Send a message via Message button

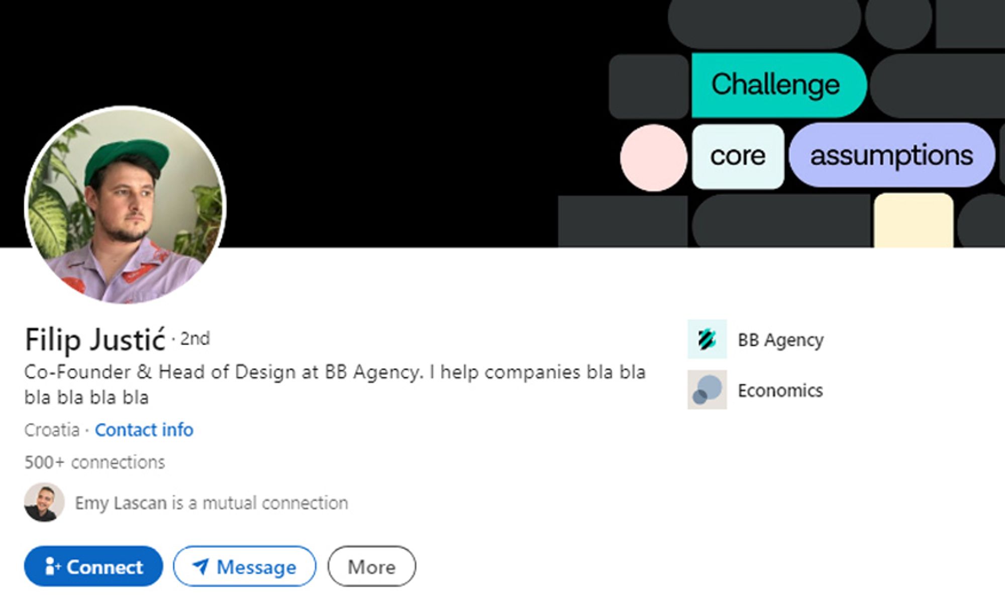(x=245, y=566)
